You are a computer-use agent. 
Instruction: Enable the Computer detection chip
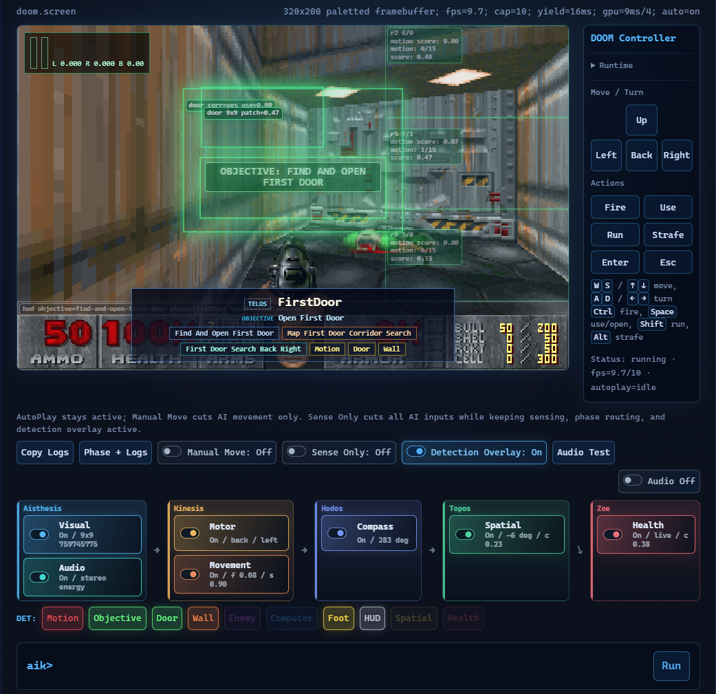pos(292,618)
